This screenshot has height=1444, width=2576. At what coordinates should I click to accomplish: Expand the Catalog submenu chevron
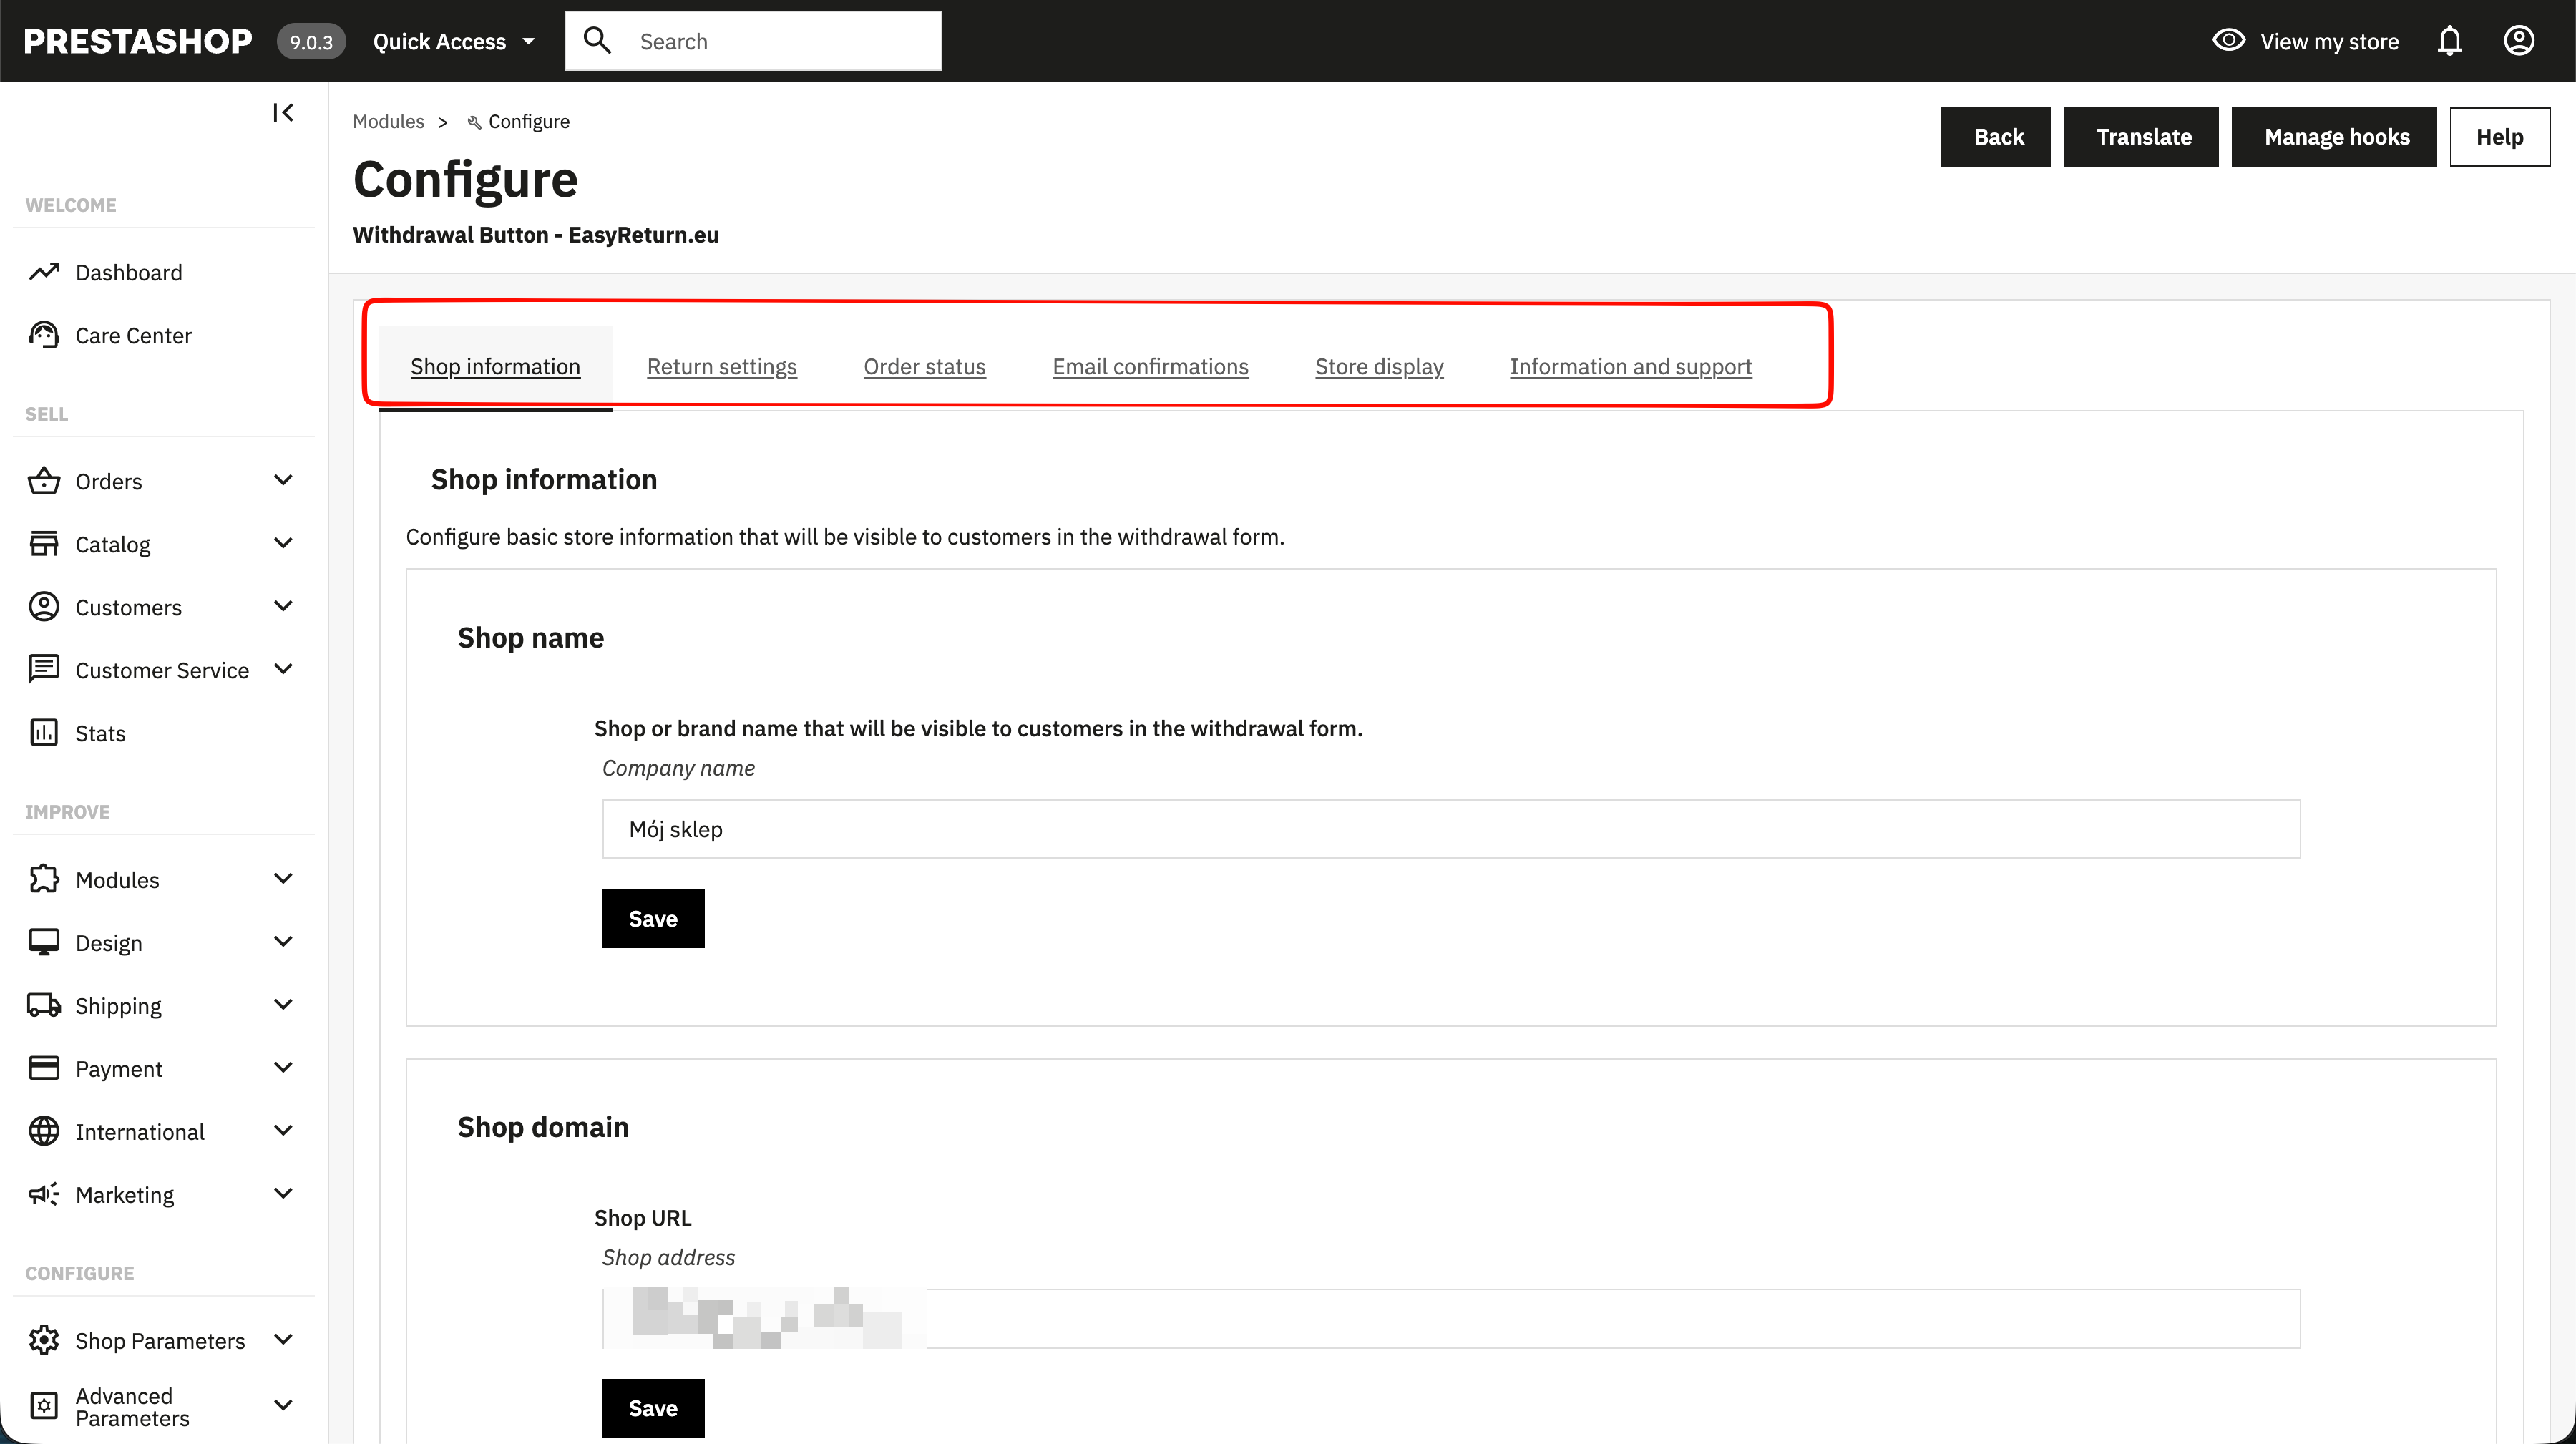click(x=283, y=544)
